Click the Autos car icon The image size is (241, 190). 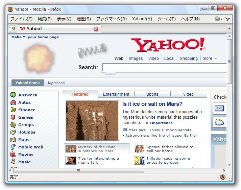(14, 102)
